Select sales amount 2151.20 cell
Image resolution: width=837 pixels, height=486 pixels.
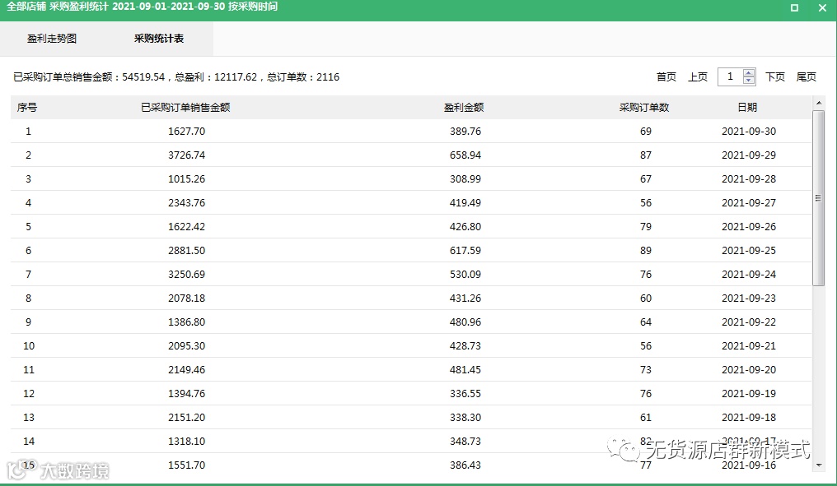click(x=186, y=417)
